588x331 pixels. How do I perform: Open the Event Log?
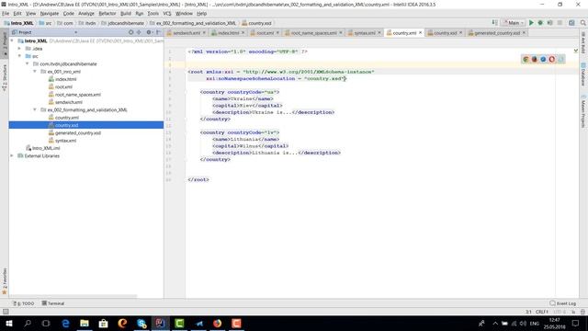pyautogui.click(x=563, y=303)
